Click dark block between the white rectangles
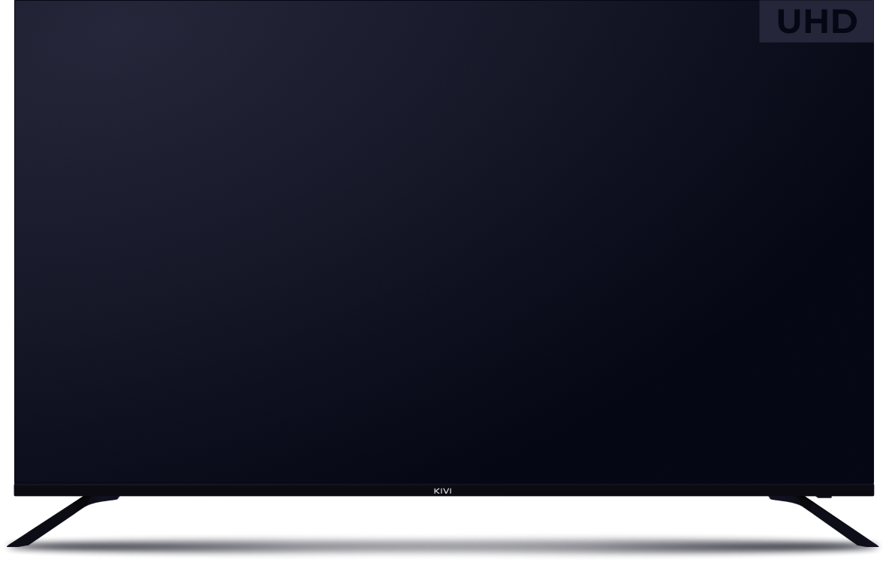Image resolution: width=886 pixels, height=562 pixels. [880, 184]
